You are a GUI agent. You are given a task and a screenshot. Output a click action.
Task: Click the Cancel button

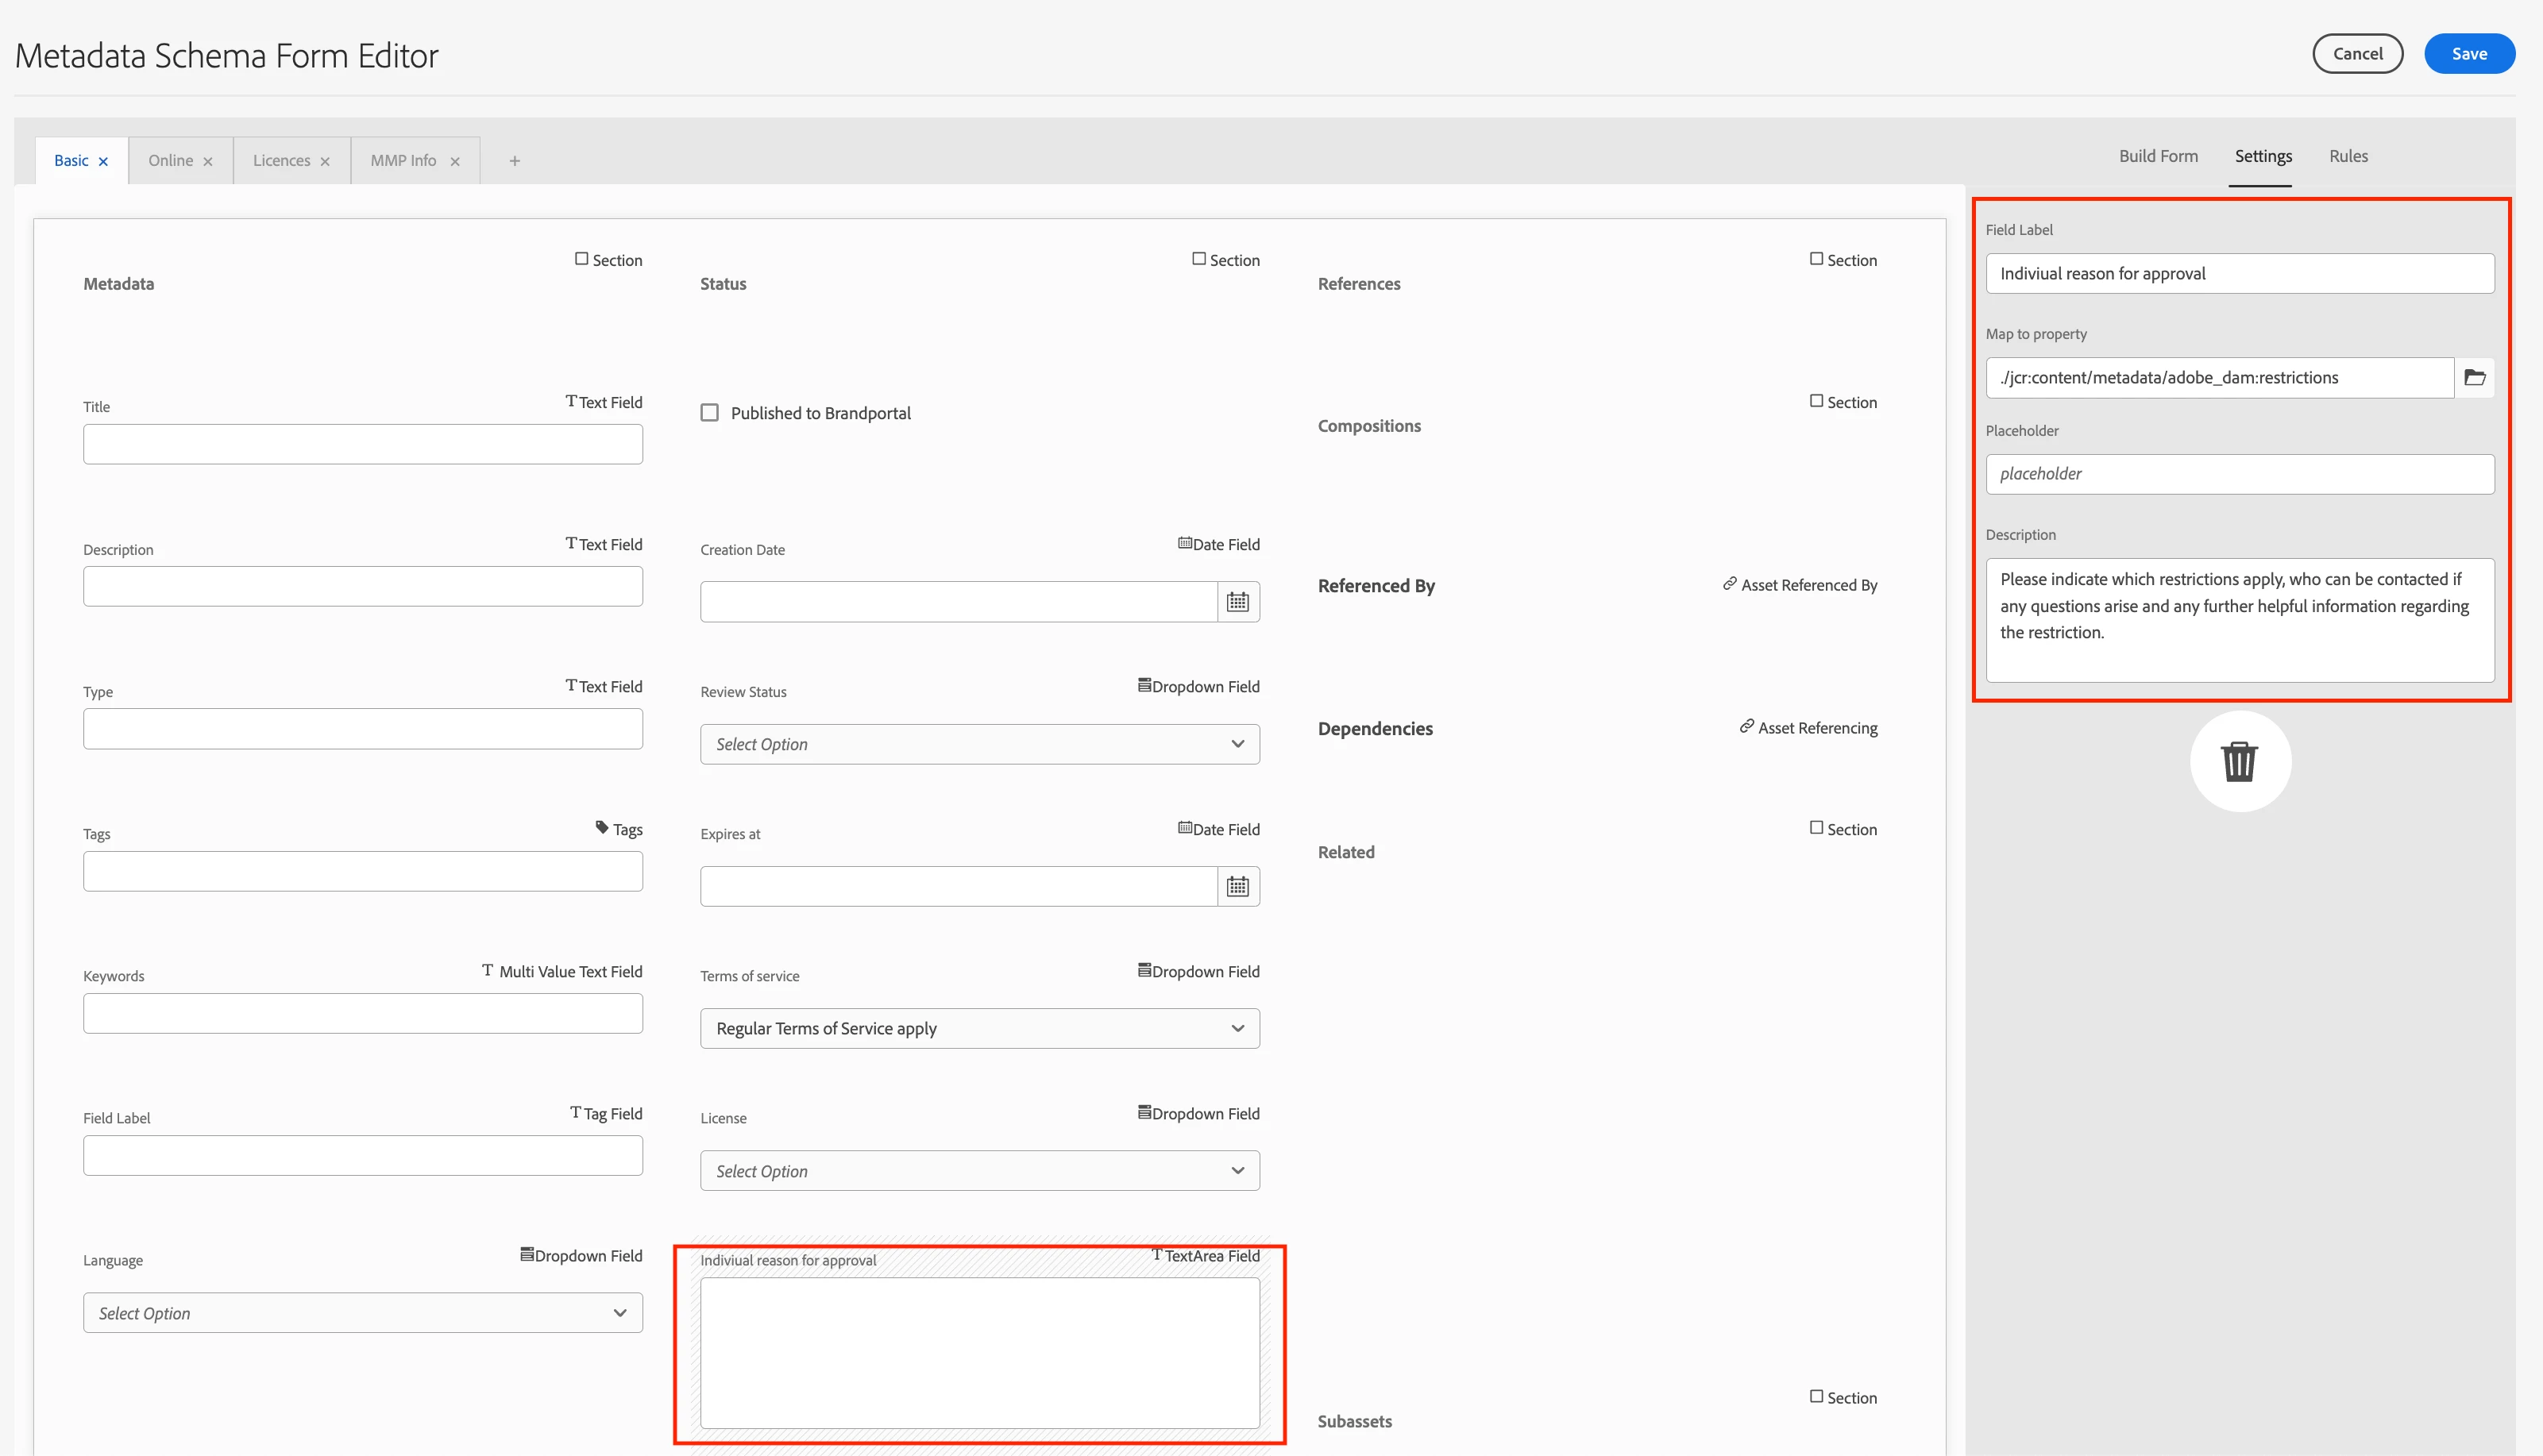2357,54
